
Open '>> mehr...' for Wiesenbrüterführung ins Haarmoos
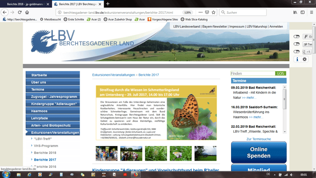click(x=256, y=117)
